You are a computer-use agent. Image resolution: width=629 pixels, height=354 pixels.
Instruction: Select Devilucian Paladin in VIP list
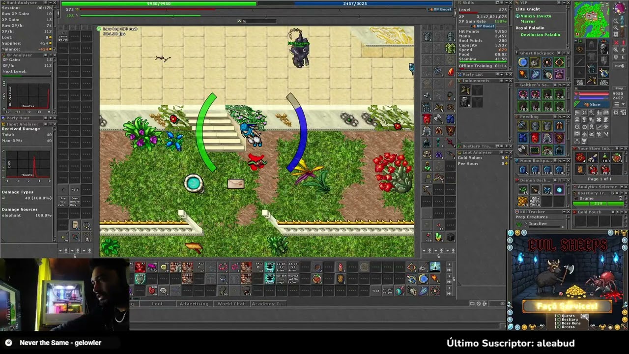[541, 35]
